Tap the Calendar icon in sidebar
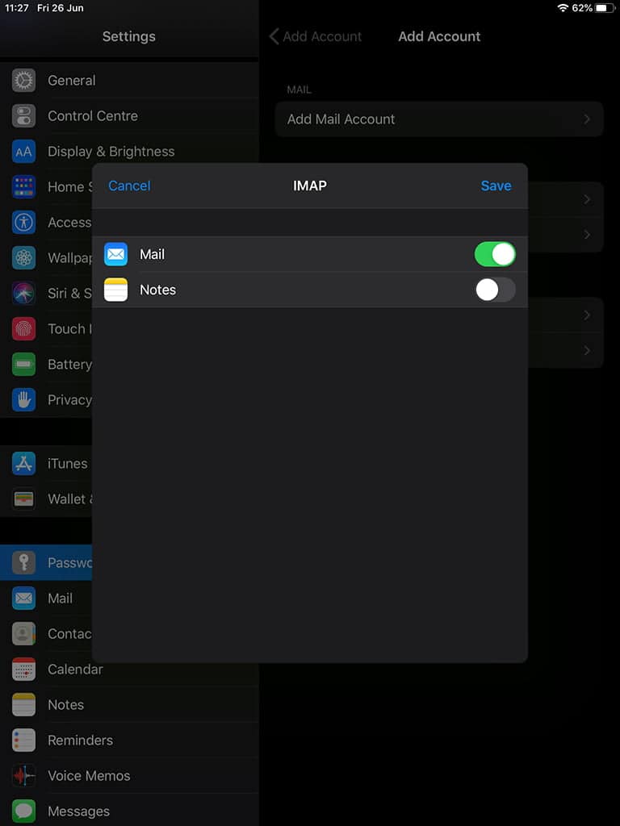 pos(23,669)
